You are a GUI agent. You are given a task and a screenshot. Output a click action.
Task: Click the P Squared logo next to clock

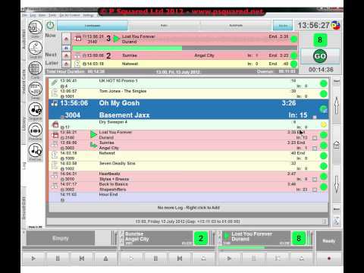336,25
